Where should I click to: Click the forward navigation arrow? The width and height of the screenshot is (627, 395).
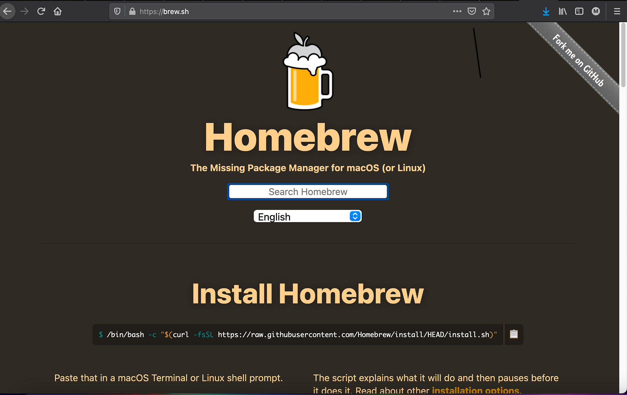(x=24, y=11)
